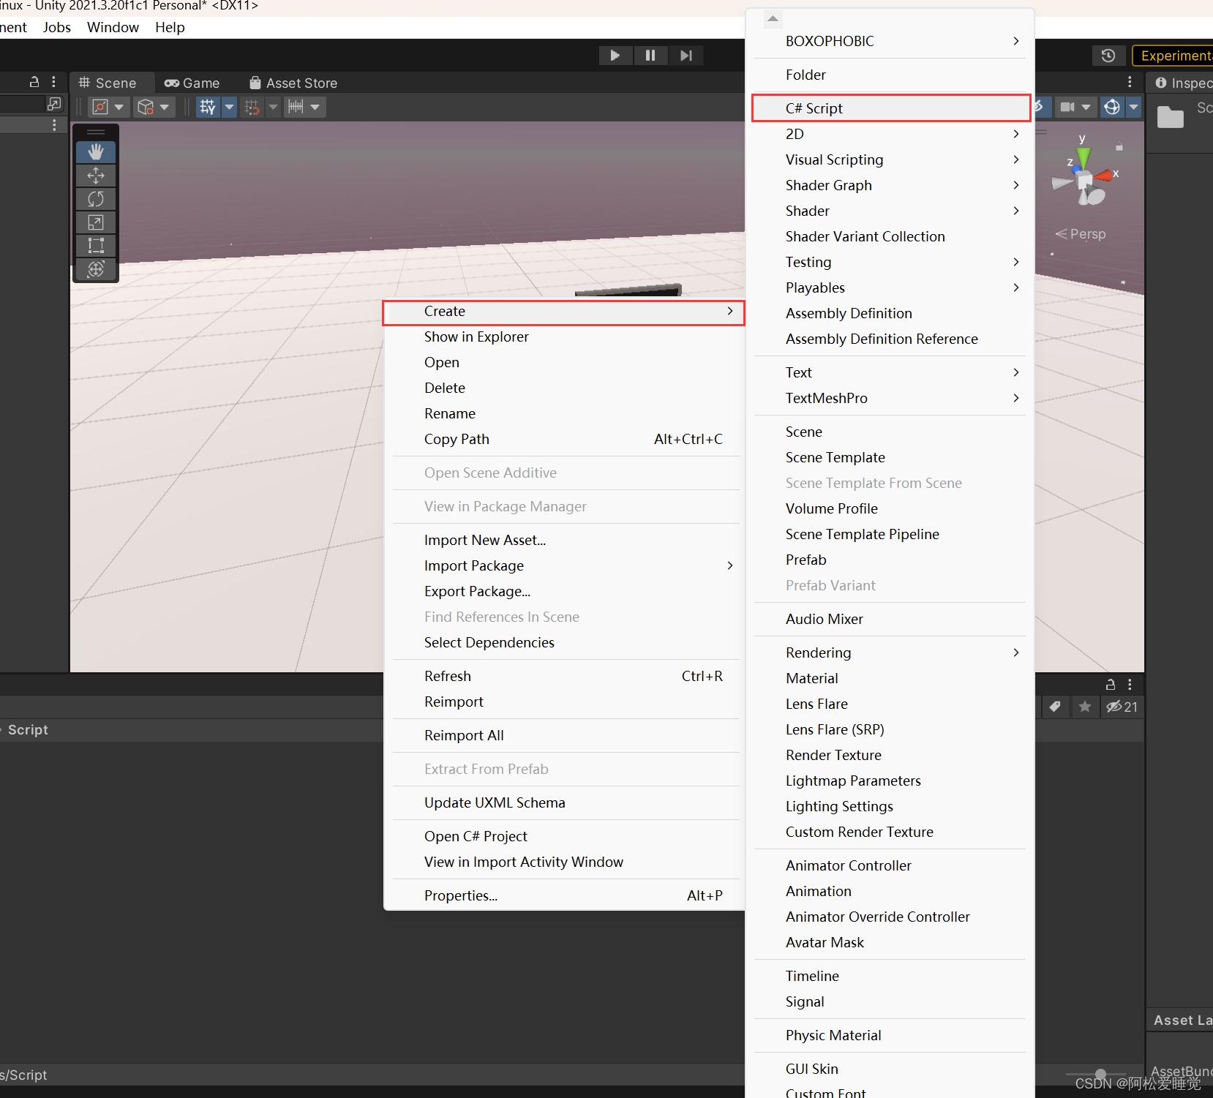
Task: Click the global/local handle rotation icon
Action: (x=146, y=108)
